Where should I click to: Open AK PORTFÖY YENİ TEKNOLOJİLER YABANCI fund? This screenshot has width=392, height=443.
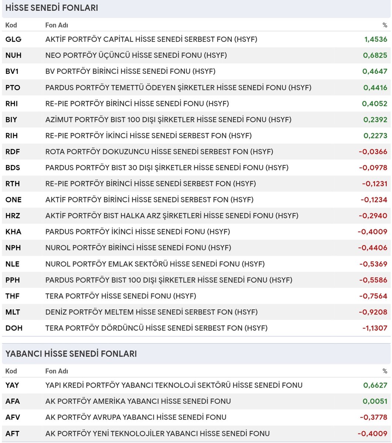(x=158, y=433)
